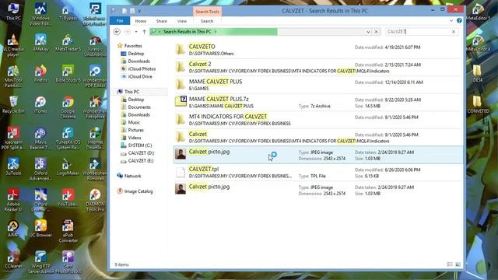Open the address bar history dropdown

pos(368,32)
